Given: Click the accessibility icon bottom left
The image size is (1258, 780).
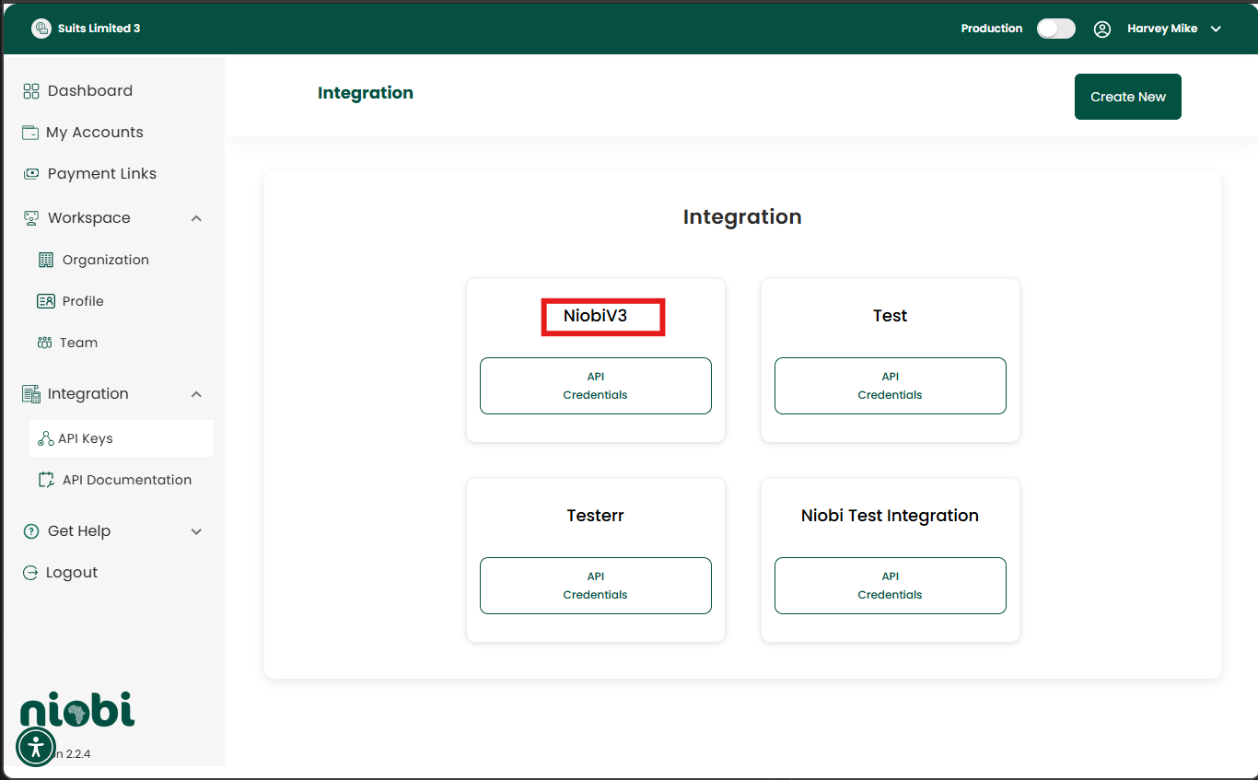Looking at the screenshot, I should pos(36,747).
